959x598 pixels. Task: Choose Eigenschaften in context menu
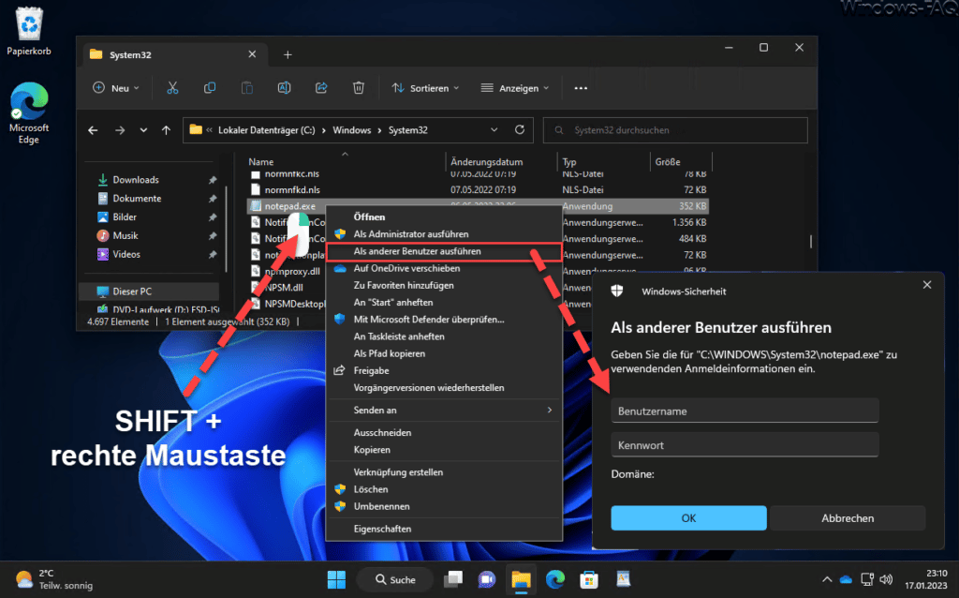coord(445,529)
